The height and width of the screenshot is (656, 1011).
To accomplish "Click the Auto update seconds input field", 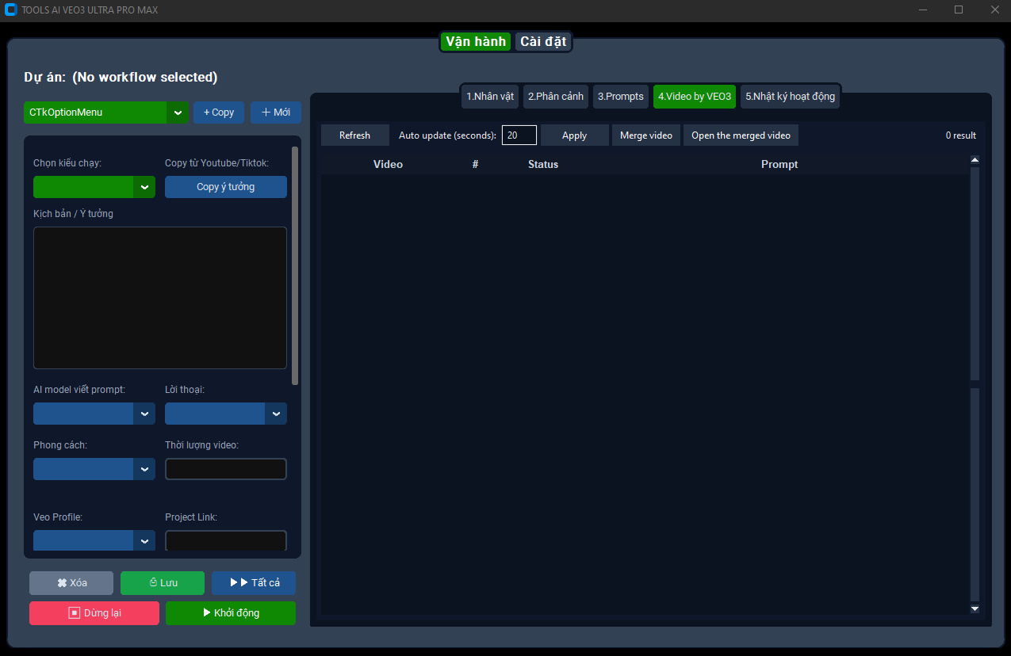I will pyautogui.click(x=519, y=135).
